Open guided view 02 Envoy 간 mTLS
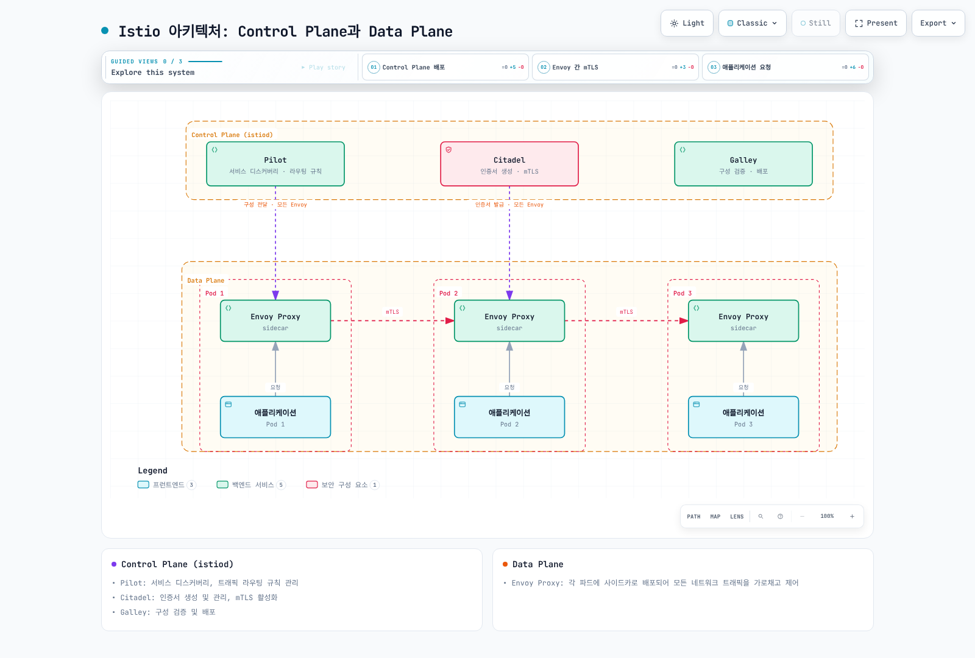This screenshot has width=975, height=658. click(615, 67)
